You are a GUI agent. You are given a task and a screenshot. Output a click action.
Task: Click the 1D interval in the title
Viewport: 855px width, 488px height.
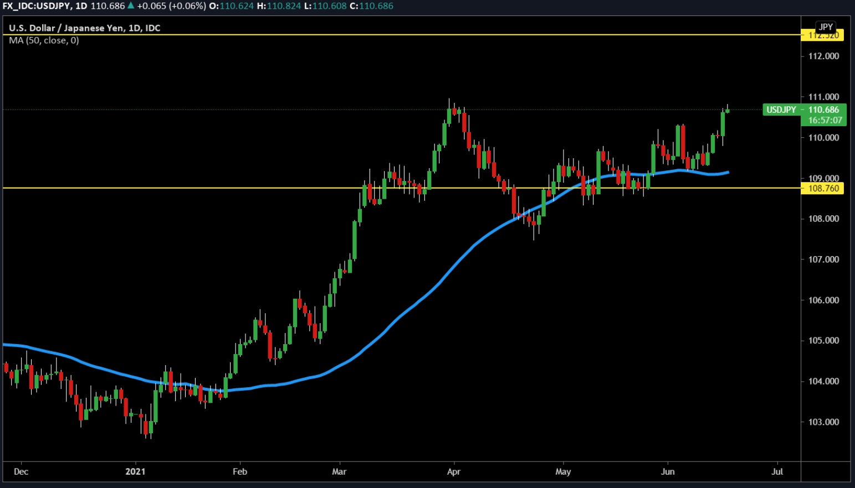pos(81,6)
